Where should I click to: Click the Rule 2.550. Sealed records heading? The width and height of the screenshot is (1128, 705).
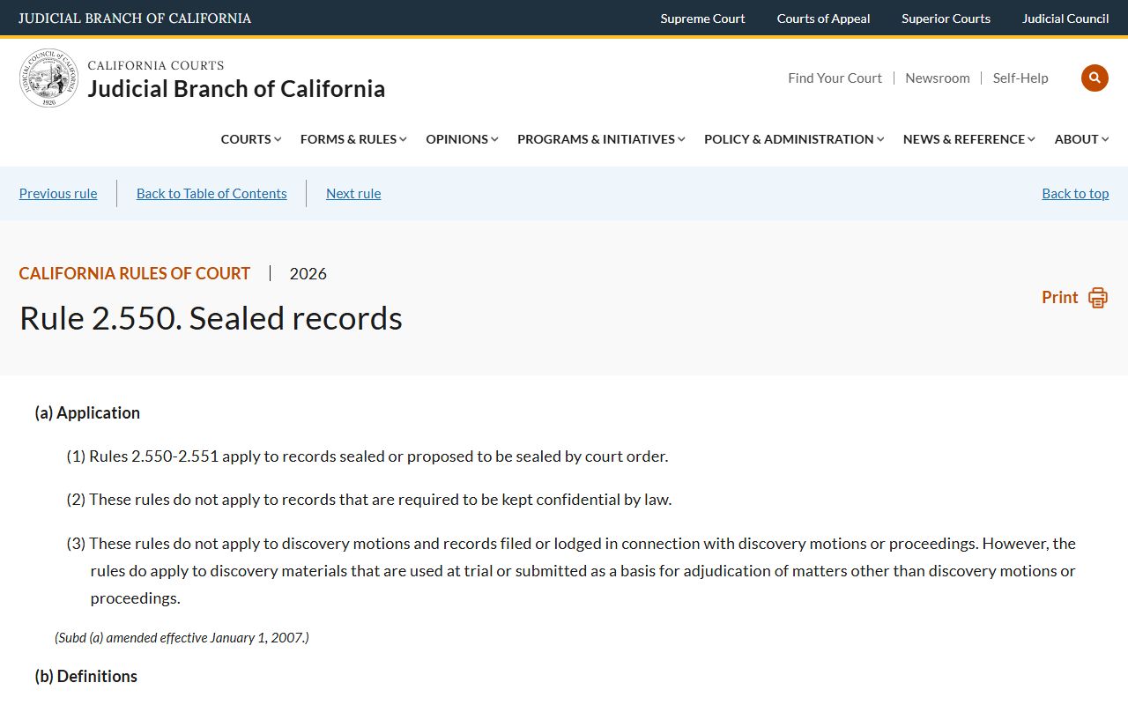tap(211, 319)
